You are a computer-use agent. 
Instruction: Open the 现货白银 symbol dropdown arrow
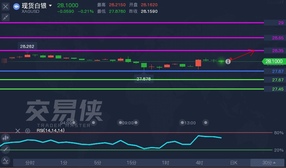[x=50, y=6]
